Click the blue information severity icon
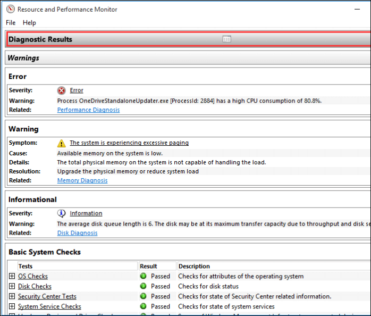The image size is (371, 316). point(62,213)
